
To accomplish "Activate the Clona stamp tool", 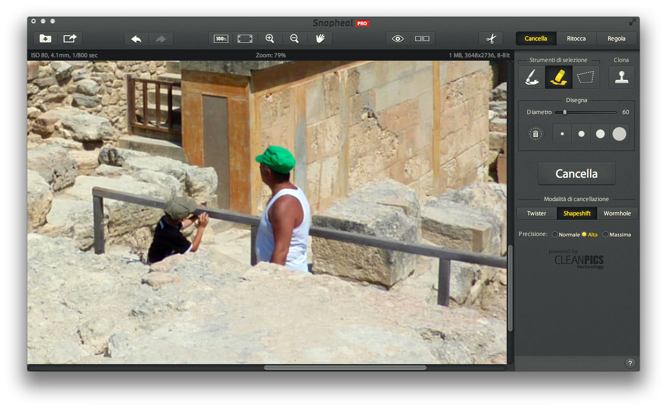I will (622, 77).
